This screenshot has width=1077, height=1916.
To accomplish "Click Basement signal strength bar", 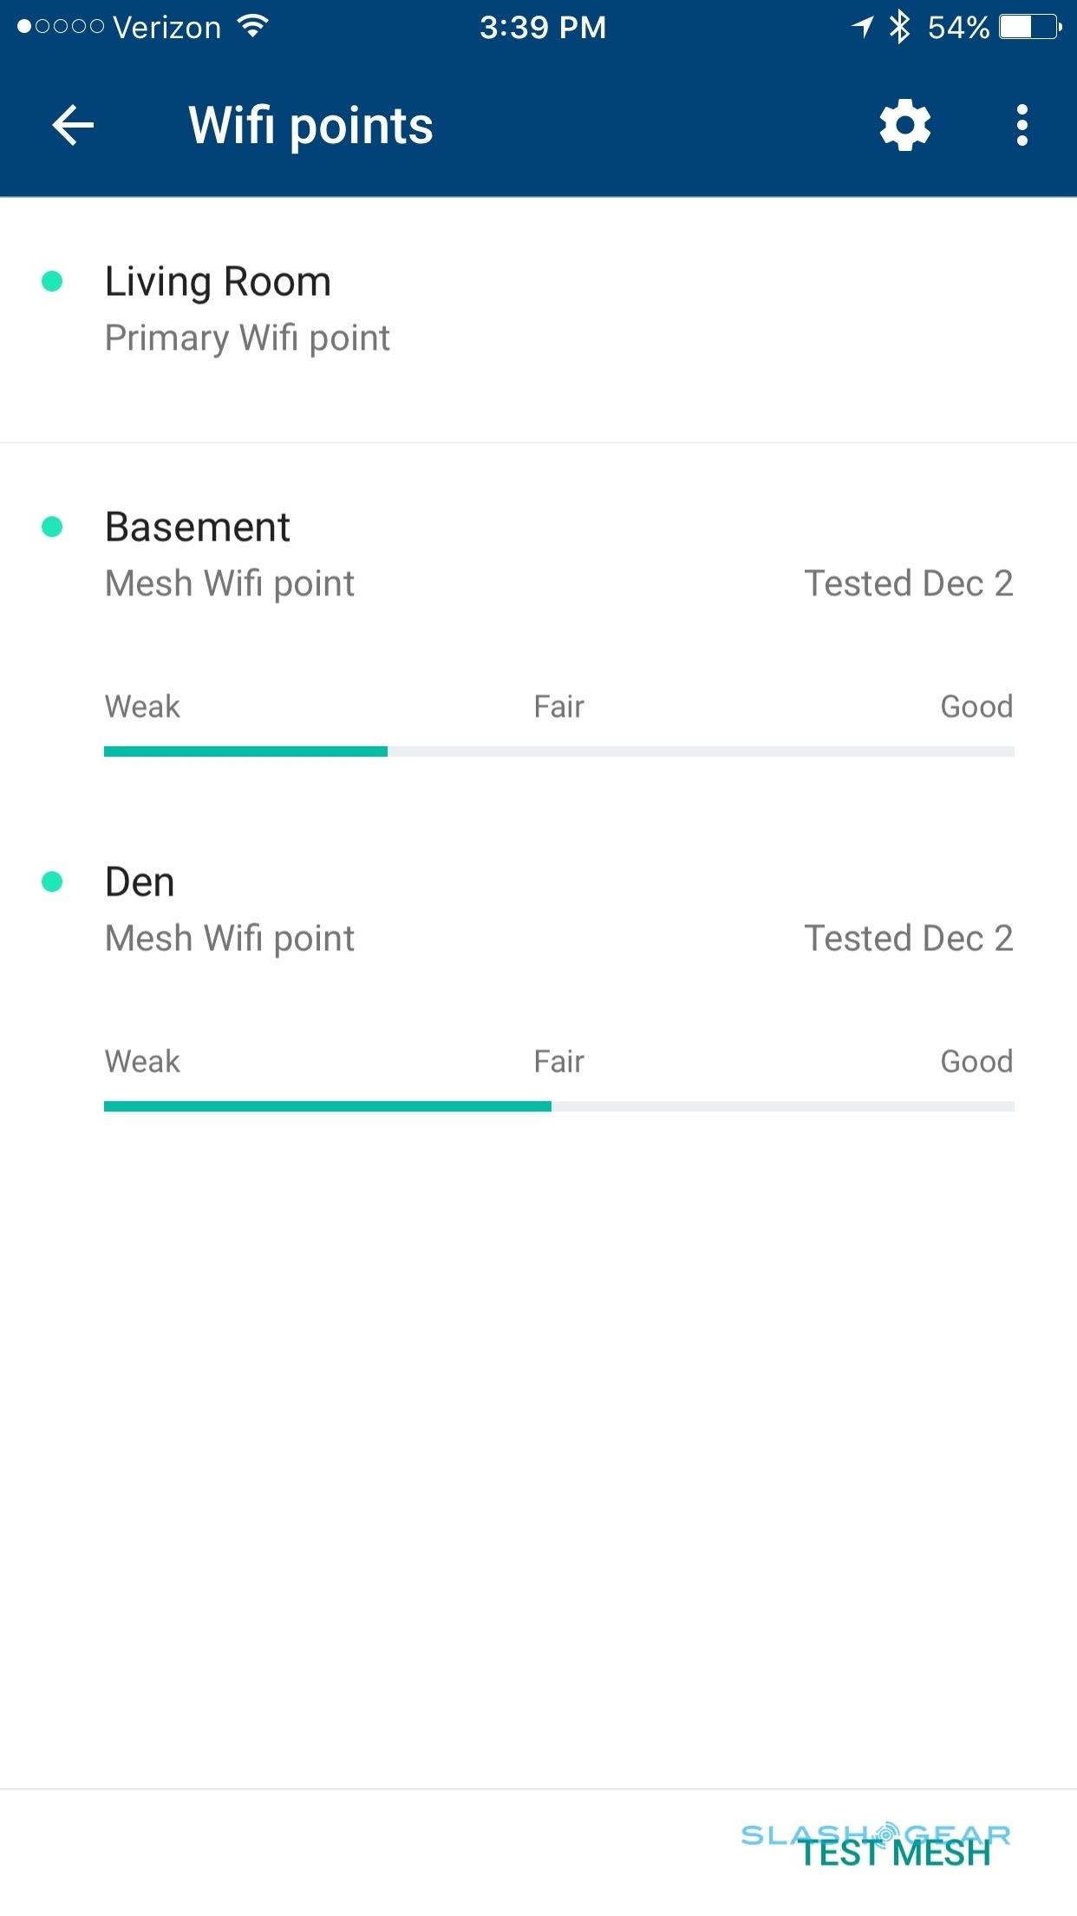I will point(558,751).
